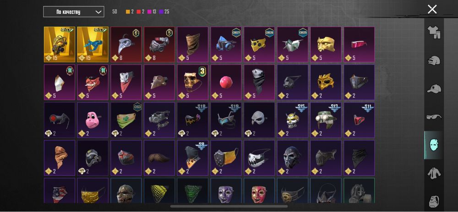Filter by the pink quality count 13
458x212 pixels.
click(152, 12)
